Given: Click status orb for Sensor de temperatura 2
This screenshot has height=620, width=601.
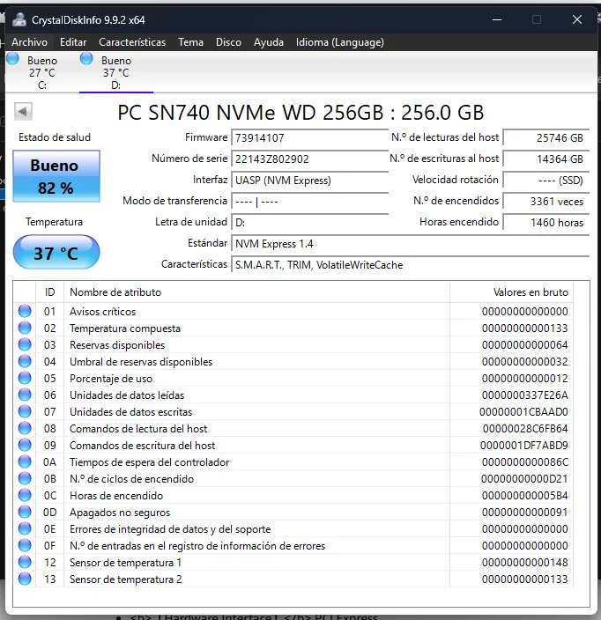Looking at the screenshot, I should click(25, 579).
